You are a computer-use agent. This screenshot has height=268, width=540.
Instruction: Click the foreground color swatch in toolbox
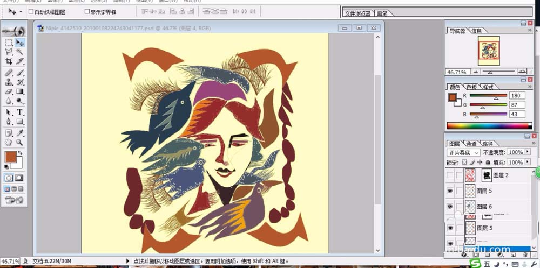coord(11,157)
